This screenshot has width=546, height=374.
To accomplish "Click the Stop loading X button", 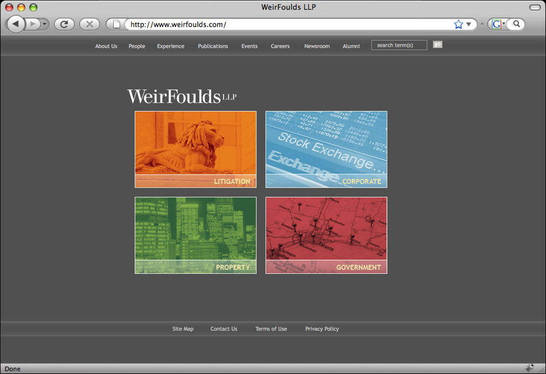I will click(x=90, y=24).
